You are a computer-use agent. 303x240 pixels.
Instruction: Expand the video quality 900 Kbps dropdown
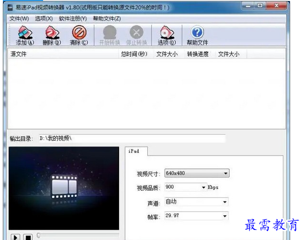coord(203,187)
